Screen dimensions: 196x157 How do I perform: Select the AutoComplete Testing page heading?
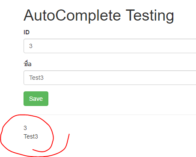(x=99, y=15)
